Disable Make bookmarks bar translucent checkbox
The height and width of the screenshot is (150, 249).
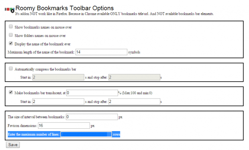(x=10, y=92)
